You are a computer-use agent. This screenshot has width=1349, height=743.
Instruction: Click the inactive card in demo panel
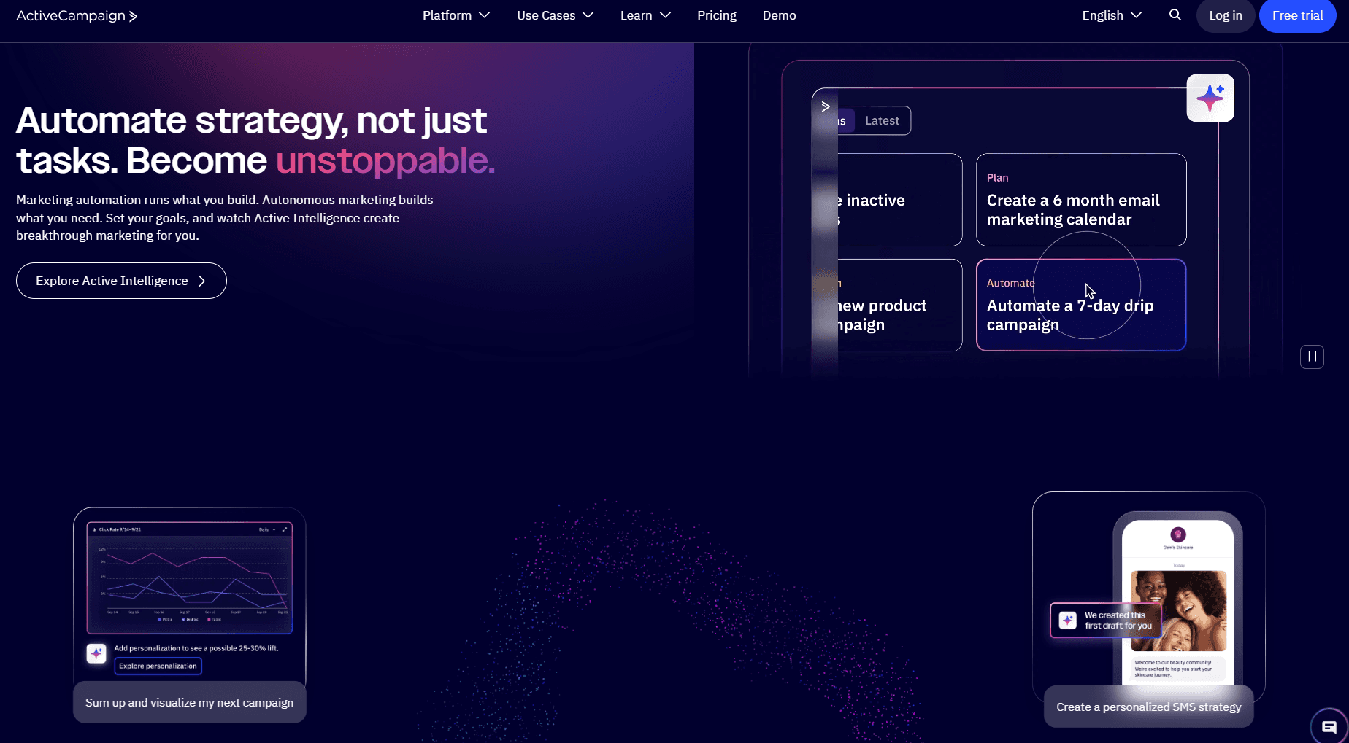[x=900, y=200]
